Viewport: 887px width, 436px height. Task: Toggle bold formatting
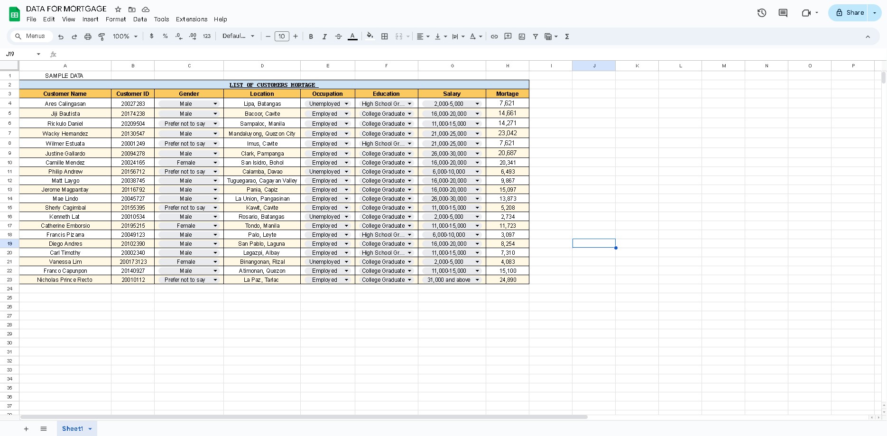pos(311,37)
